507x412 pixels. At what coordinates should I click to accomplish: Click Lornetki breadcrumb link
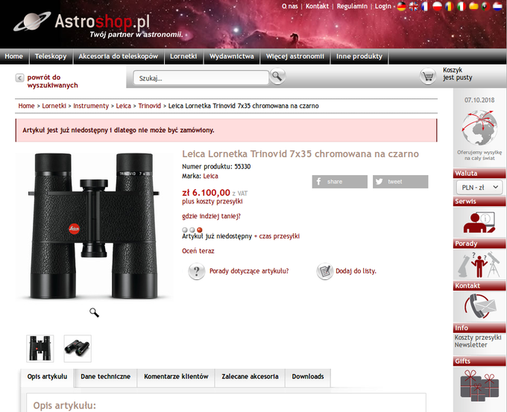[x=54, y=106]
